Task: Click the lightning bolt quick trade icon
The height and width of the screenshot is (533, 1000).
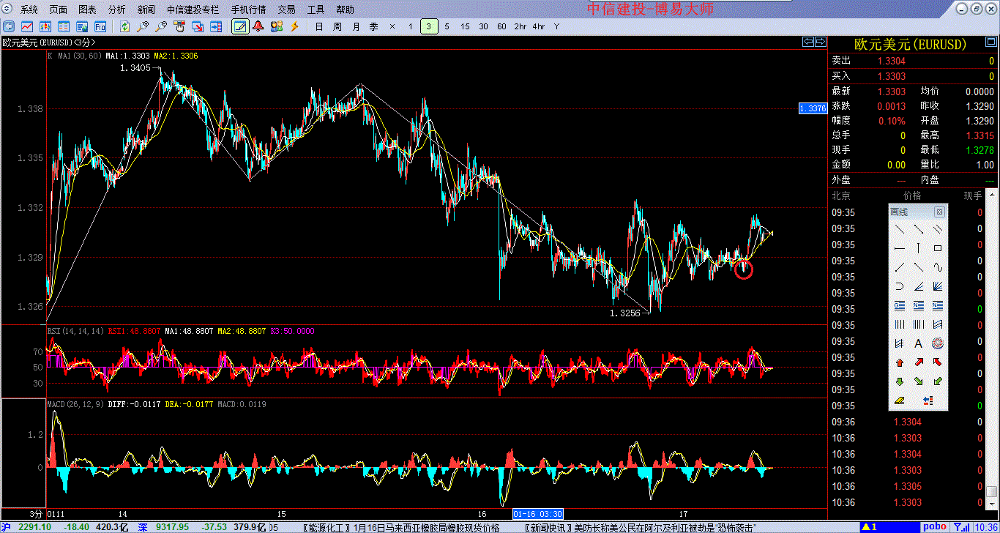Action: click(x=295, y=26)
